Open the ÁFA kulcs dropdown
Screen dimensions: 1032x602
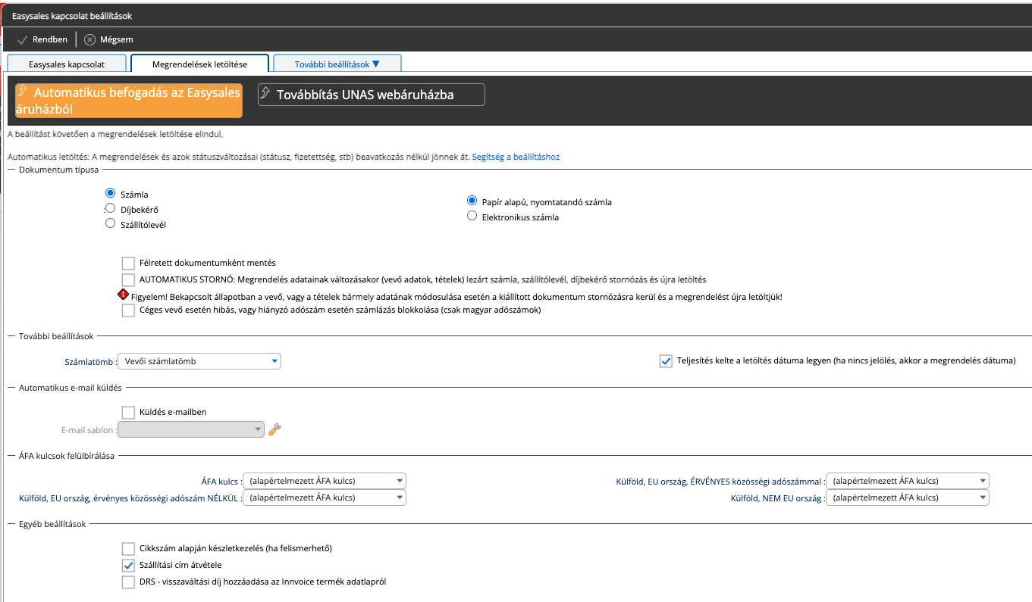click(325, 481)
